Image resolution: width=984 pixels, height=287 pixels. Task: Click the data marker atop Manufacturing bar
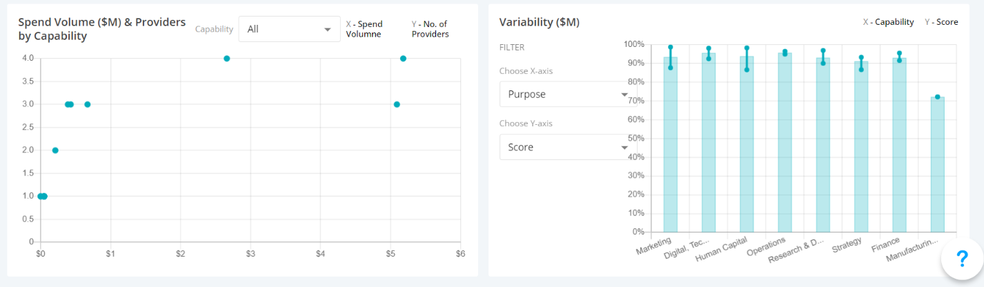pos(937,97)
